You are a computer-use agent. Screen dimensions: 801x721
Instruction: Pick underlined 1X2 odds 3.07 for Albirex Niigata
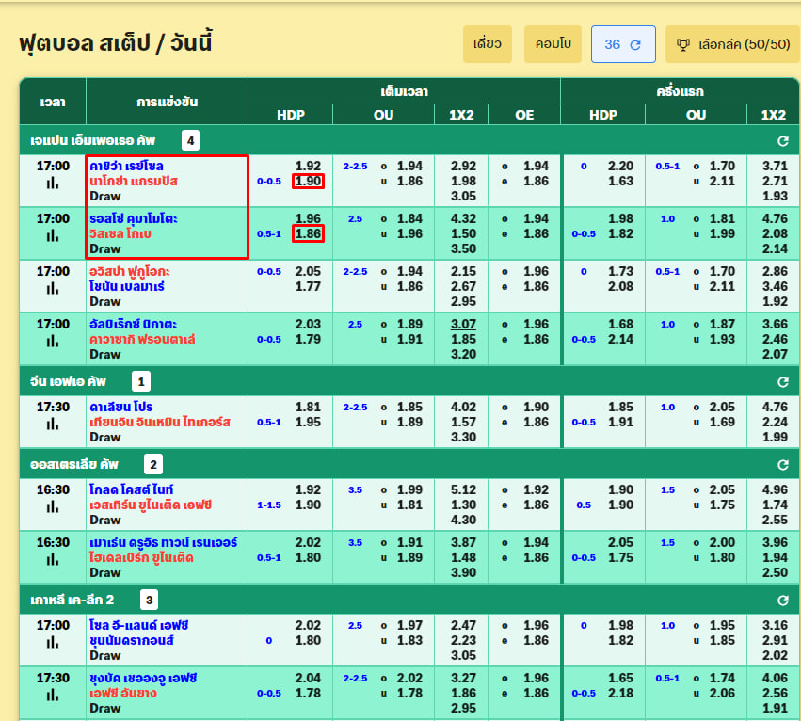coord(463,324)
